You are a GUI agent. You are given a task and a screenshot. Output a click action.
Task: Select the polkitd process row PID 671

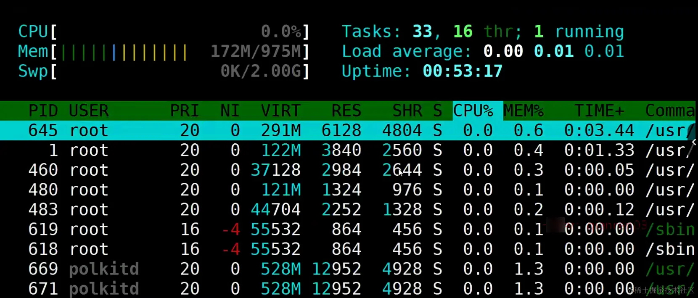point(348,288)
